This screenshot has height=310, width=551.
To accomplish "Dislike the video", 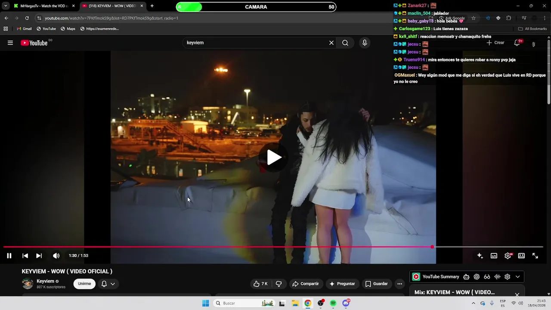I will point(279,284).
